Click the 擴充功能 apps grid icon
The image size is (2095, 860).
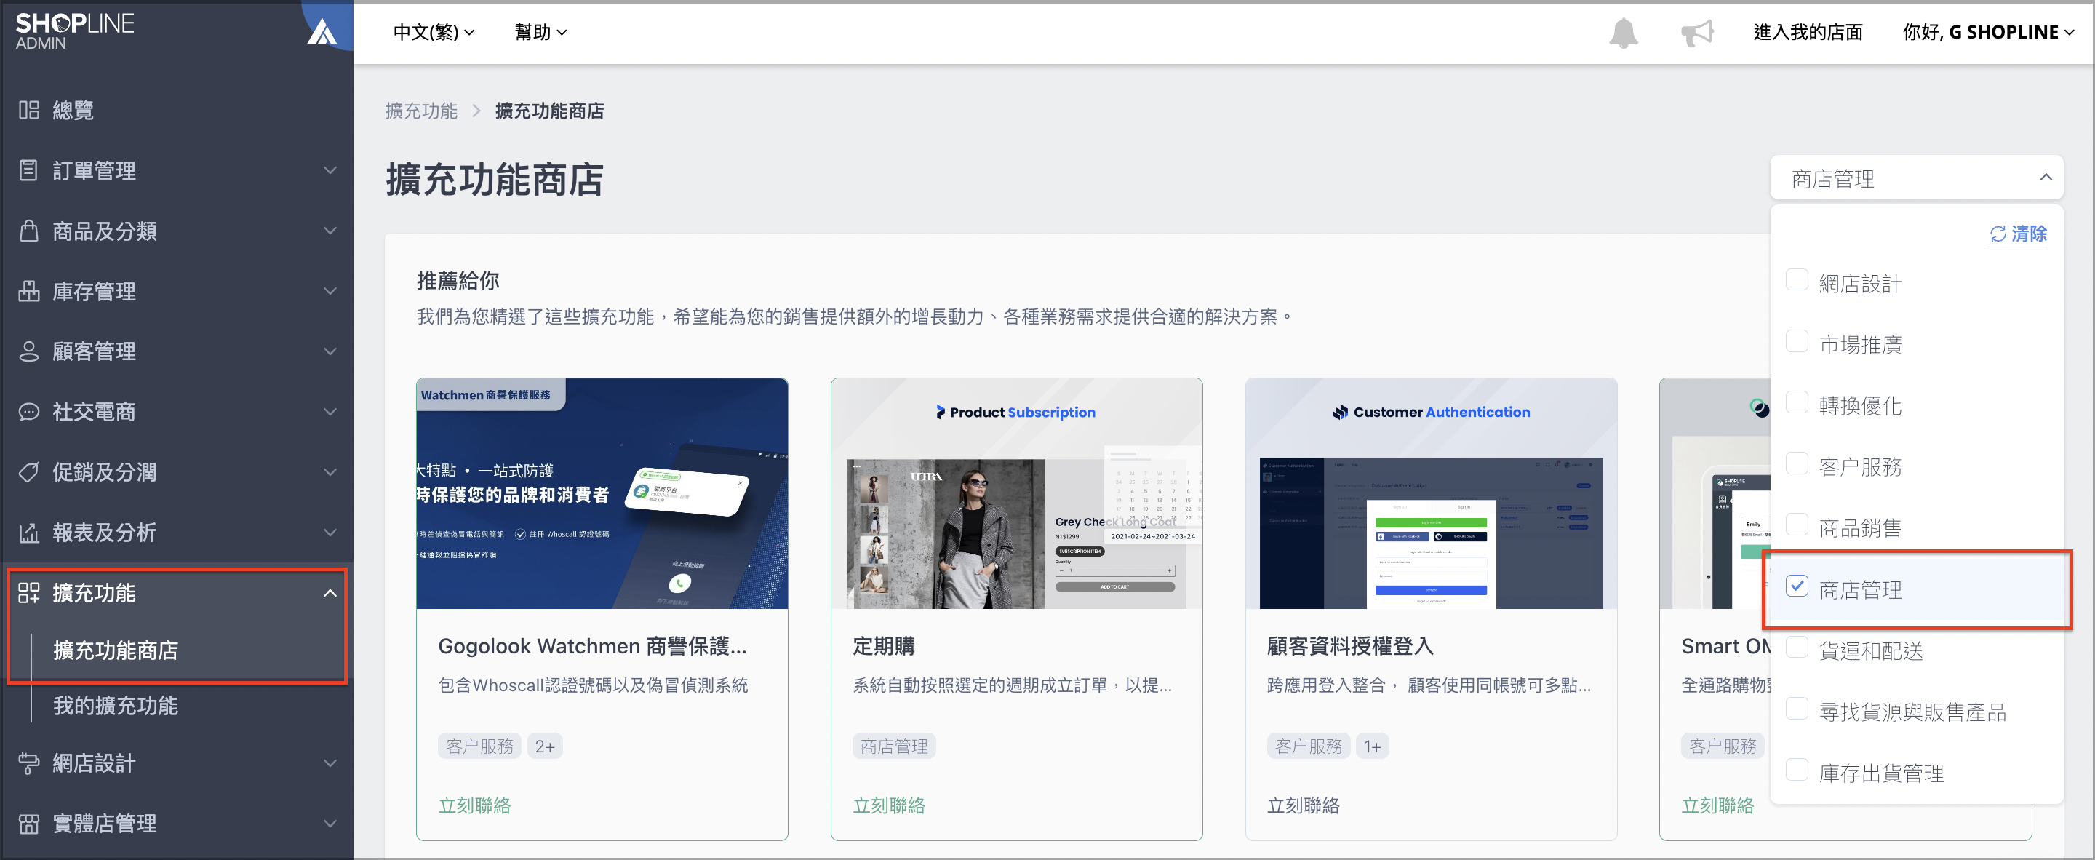pyautogui.click(x=28, y=592)
